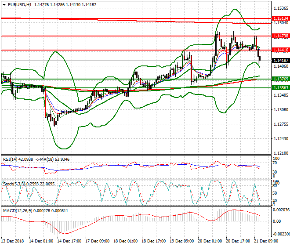Select the 20 Dec 17:00 time label
Screen dimensions: 290x246
pyautogui.click(x=238, y=241)
